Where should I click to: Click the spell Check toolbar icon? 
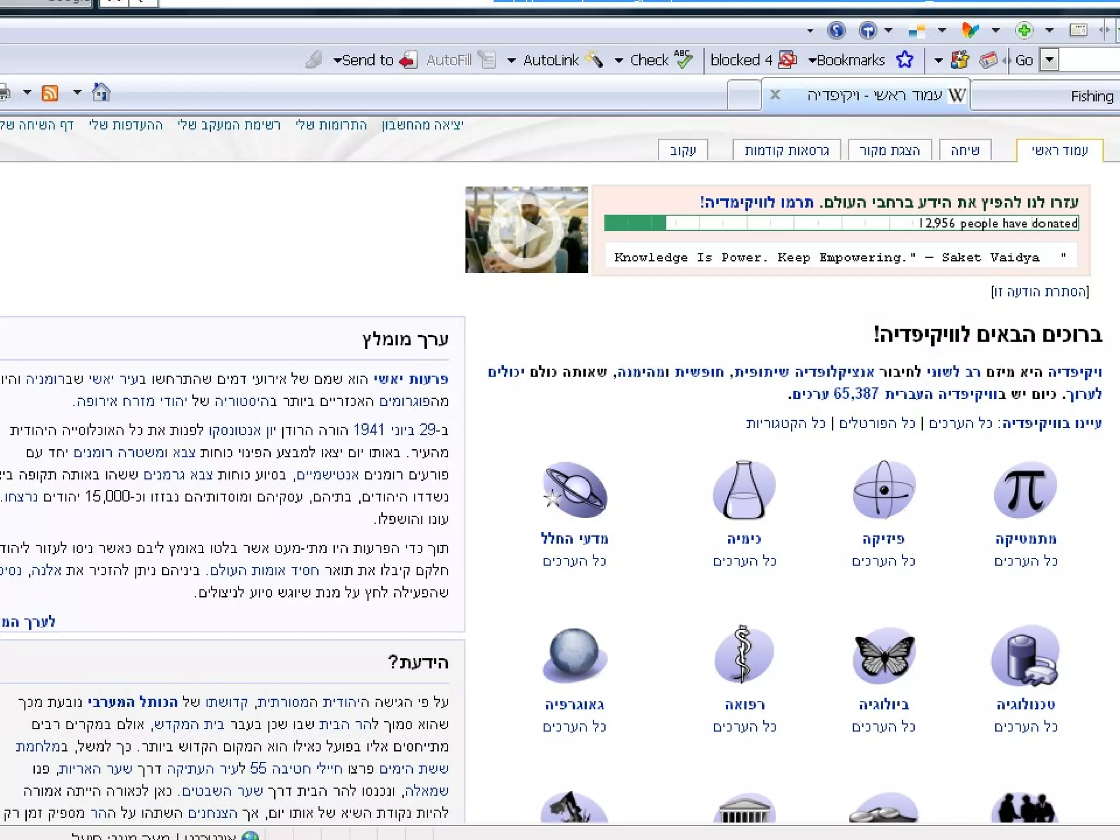(x=683, y=60)
